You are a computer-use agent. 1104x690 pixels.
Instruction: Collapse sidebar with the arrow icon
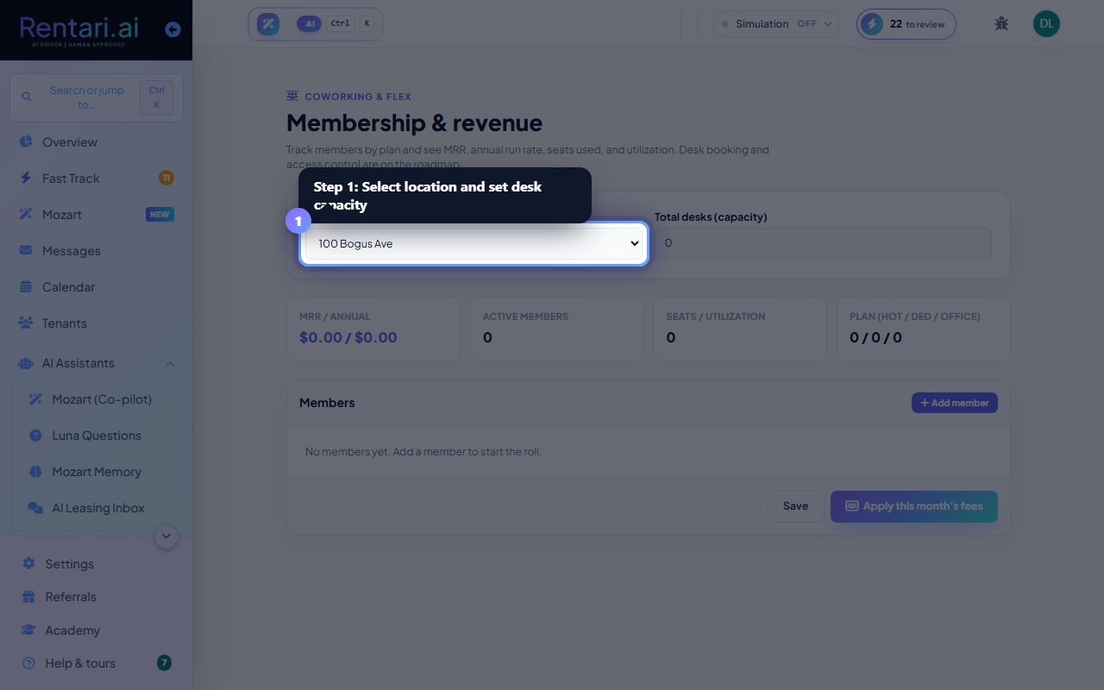tap(172, 29)
